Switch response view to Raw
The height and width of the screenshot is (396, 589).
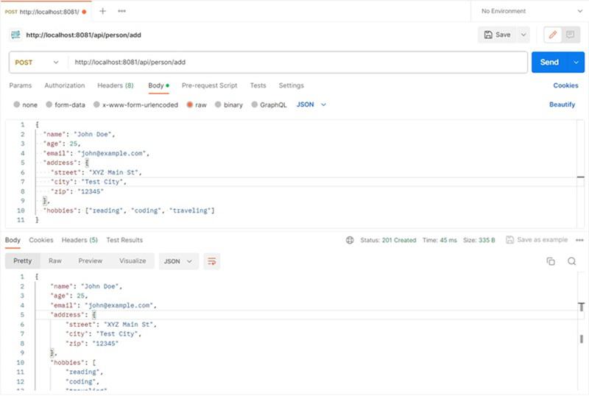(x=55, y=261)
